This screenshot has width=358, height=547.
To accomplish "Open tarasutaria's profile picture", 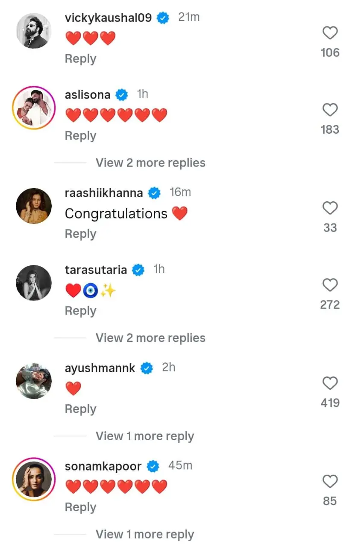I will [34, 283].
